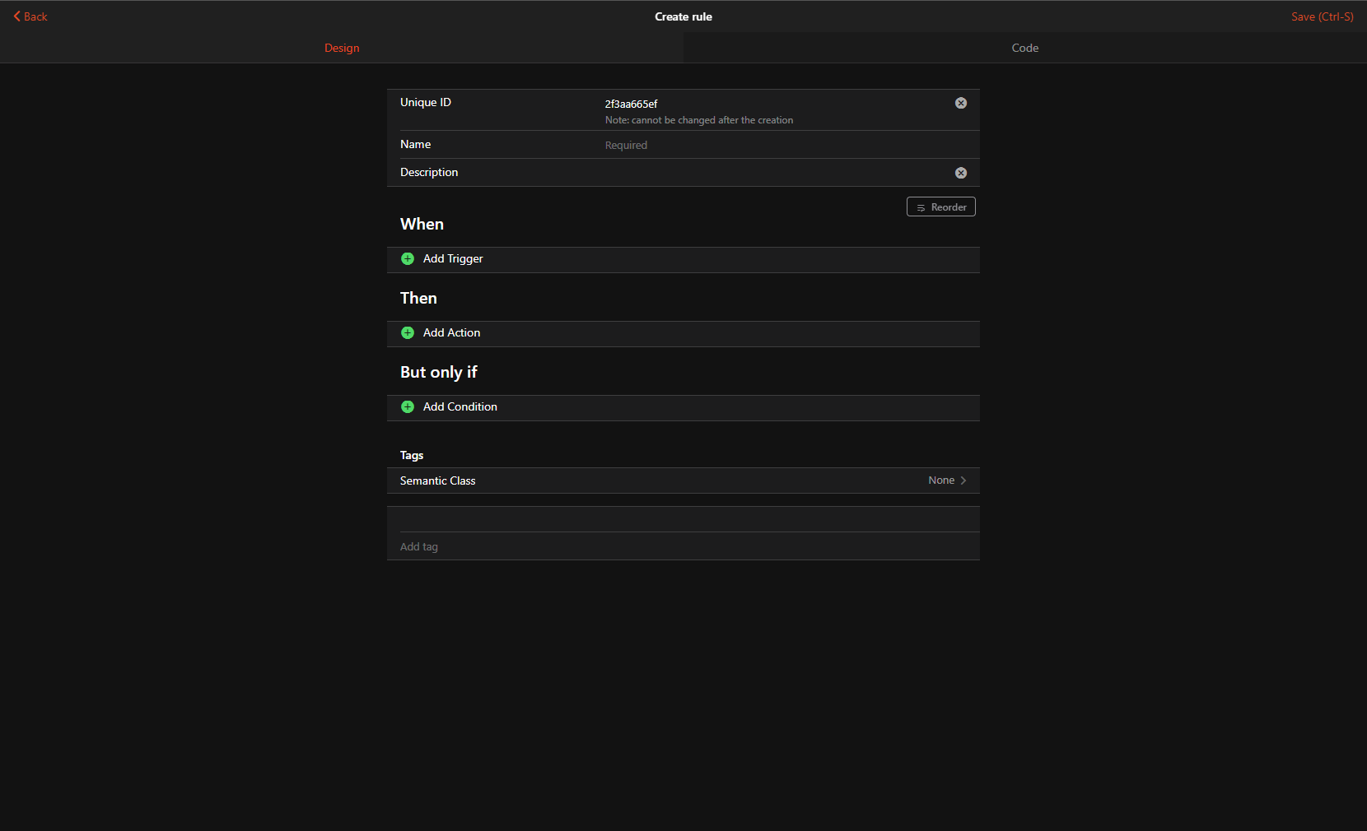Switch to the Code tab
This screenshot has width=1367, height=831.
coord(1024,48)
